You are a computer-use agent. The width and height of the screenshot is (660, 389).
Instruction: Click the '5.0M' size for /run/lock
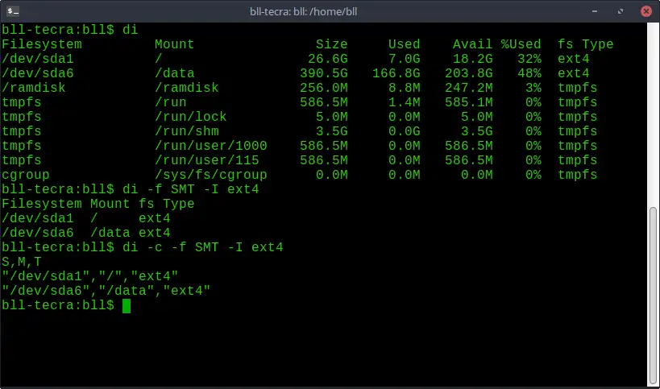tap(332, 117)
